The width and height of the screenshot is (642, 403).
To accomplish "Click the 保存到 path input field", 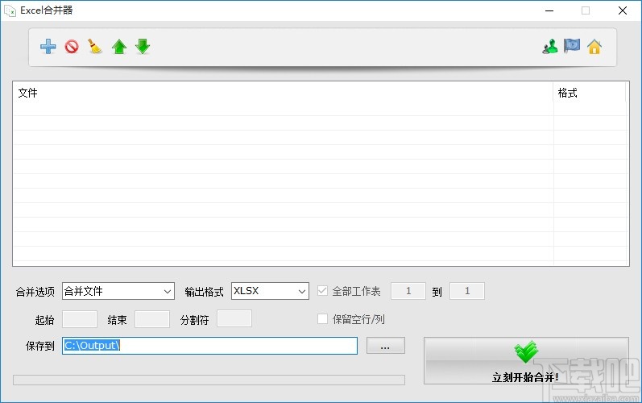I will [209, 346].
